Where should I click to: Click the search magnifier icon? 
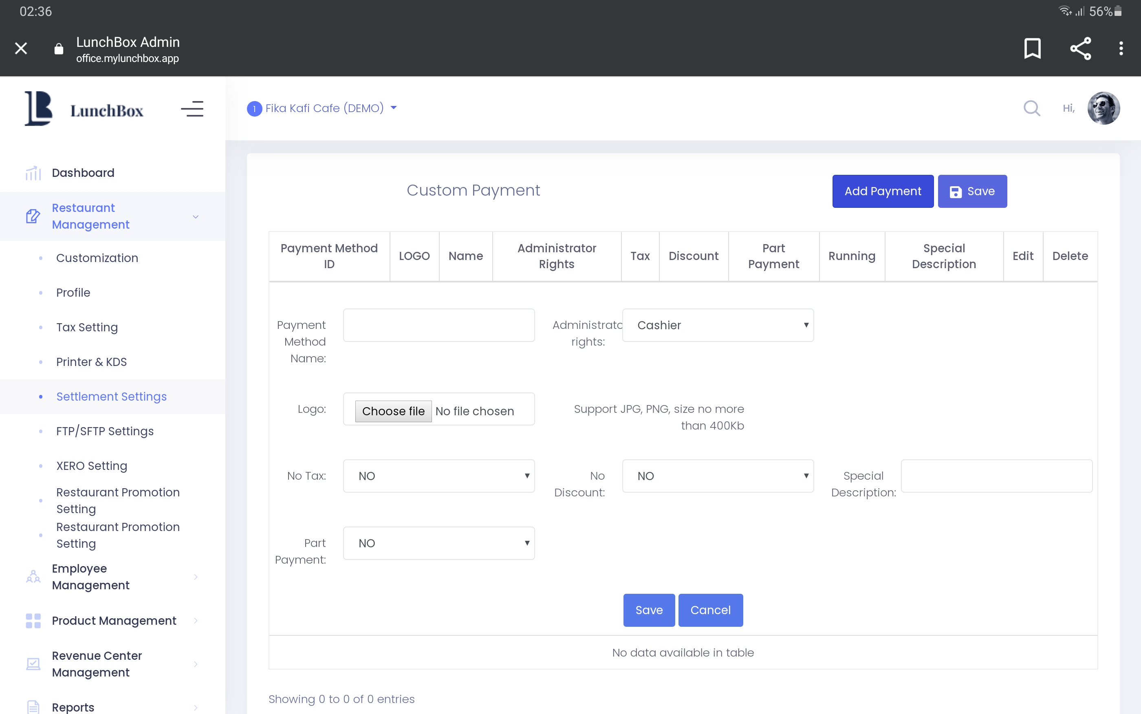coord(1031,108)
